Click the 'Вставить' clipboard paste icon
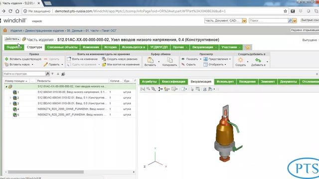 point(150,60)
